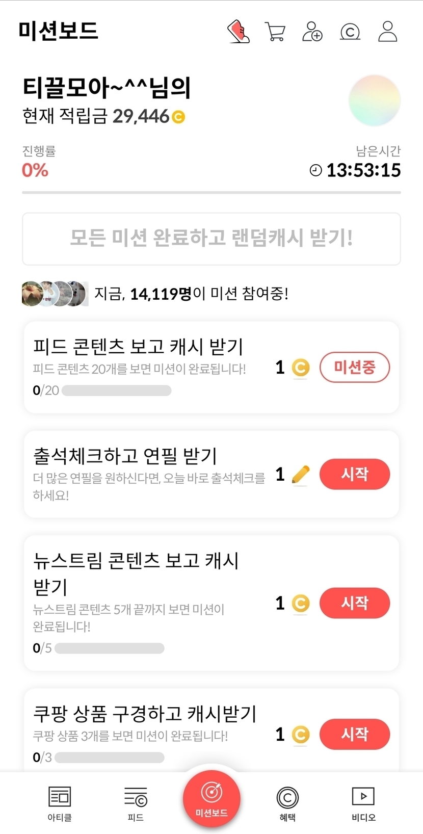This screenshot has height=834, width=423.
Task: Tap the participant avatars thumbnail group
Action: point(55,294)
